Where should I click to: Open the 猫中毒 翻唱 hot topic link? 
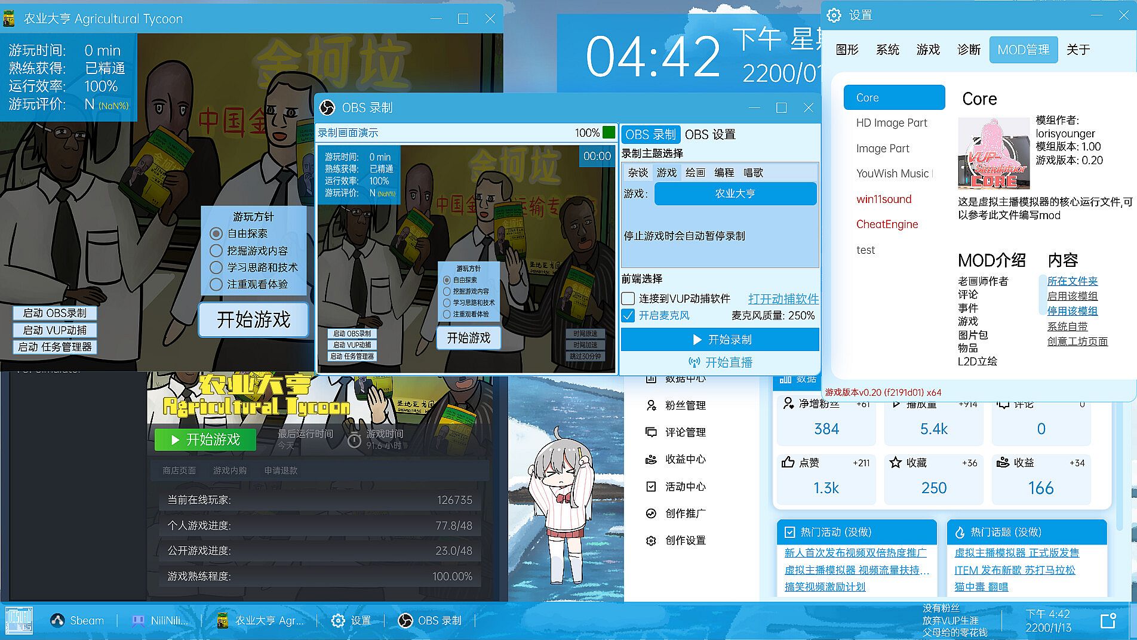pos(981,587)
